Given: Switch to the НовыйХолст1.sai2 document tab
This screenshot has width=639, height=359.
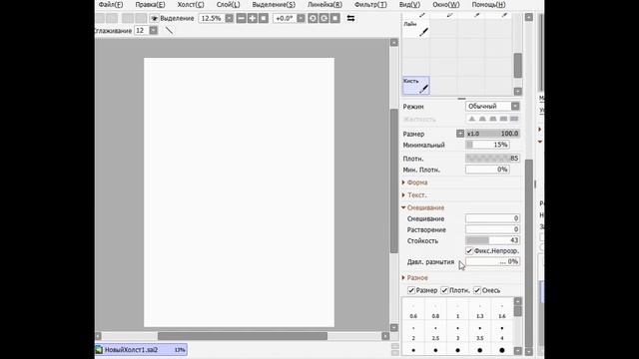Looking at the screenshot, I should coord(141,350).
